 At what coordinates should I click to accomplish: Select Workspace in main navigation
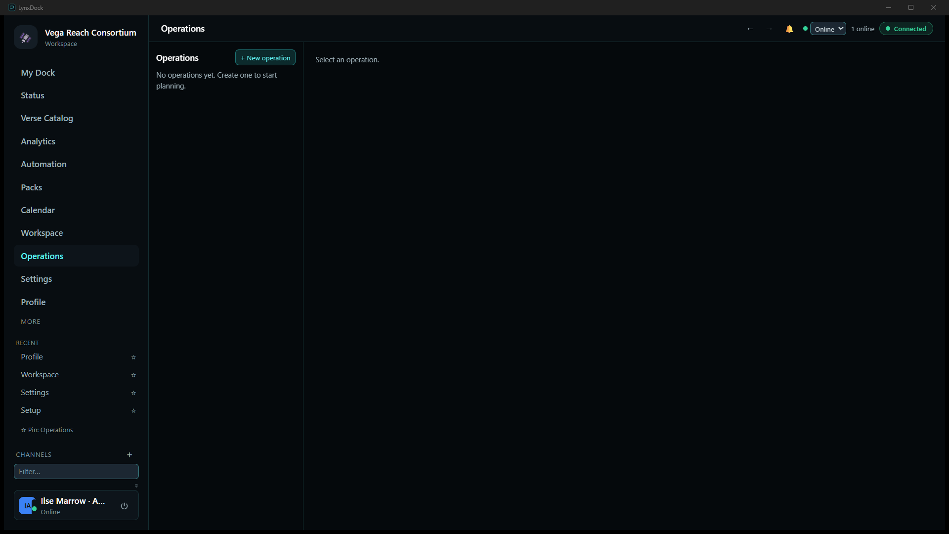76,233
